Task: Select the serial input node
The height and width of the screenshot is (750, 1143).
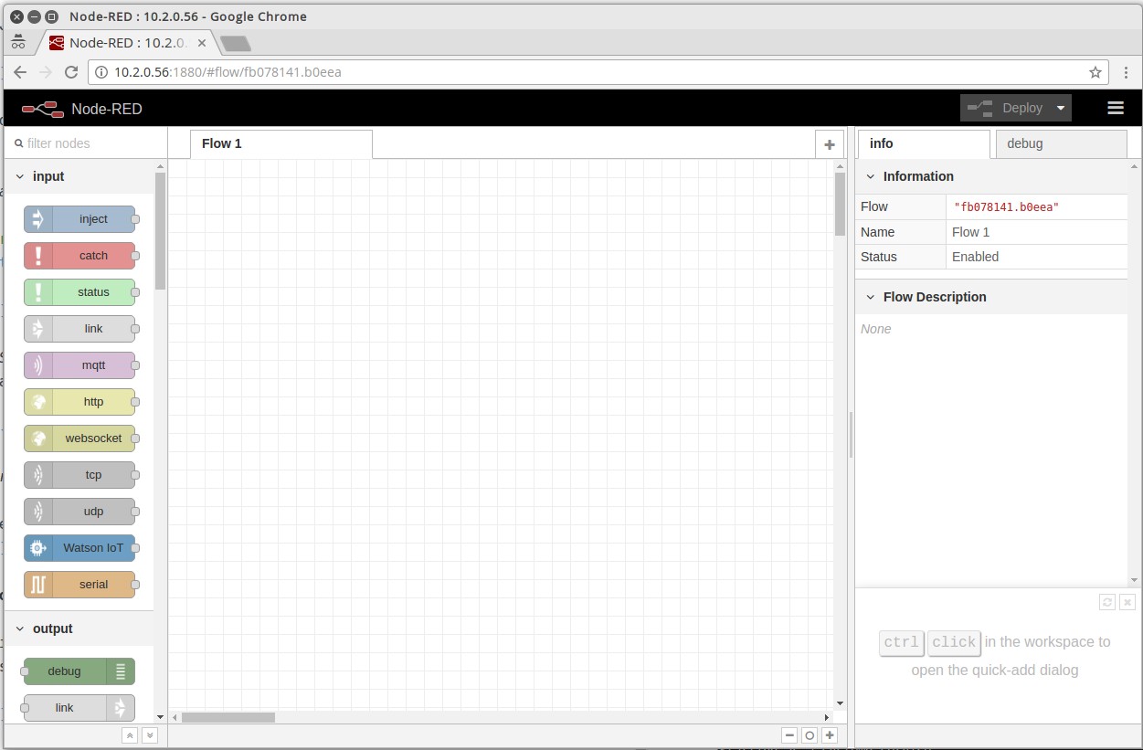Action: point(79,585)
